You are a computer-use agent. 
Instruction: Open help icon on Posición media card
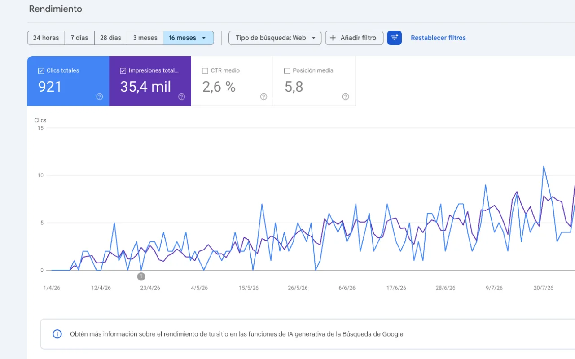click(346, 96)
